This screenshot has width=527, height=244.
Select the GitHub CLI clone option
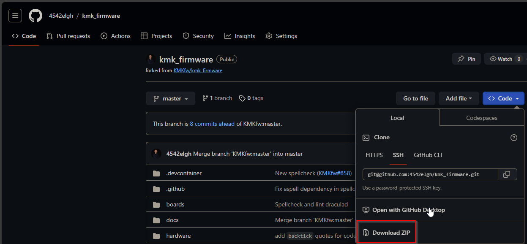428,155
